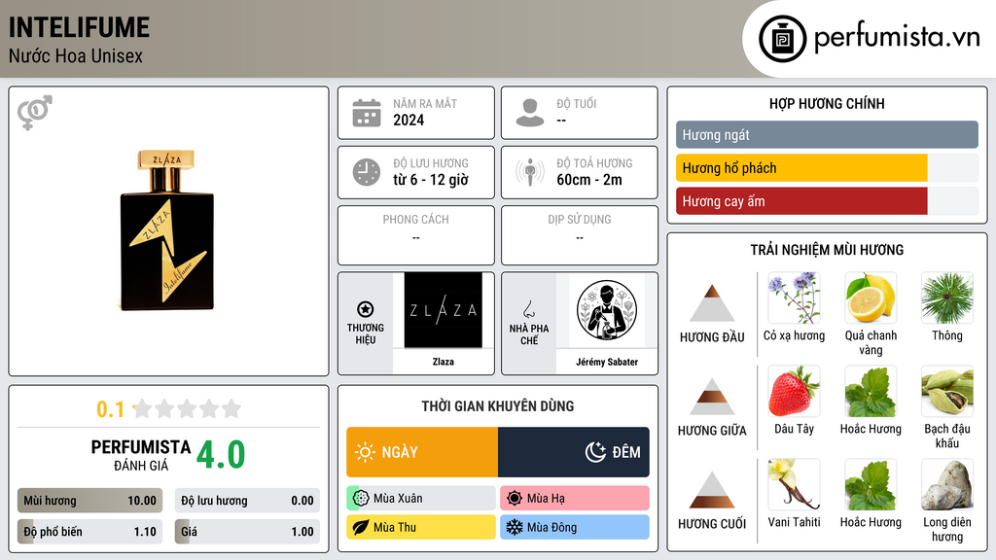This screenshot has height=560, width=996.
Task: Click the unisex gender symbol icon
Action: (34, 113)
